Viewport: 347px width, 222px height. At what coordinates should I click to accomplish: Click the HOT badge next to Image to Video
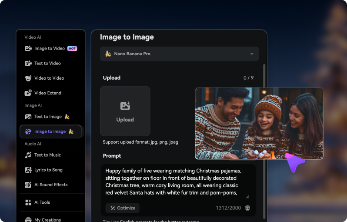(x=72, y=48)
